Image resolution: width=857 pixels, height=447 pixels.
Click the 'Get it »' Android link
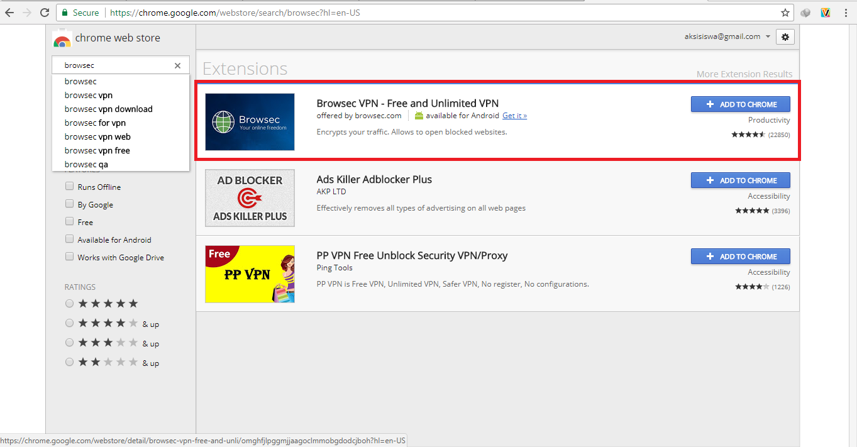click(514, 116)
